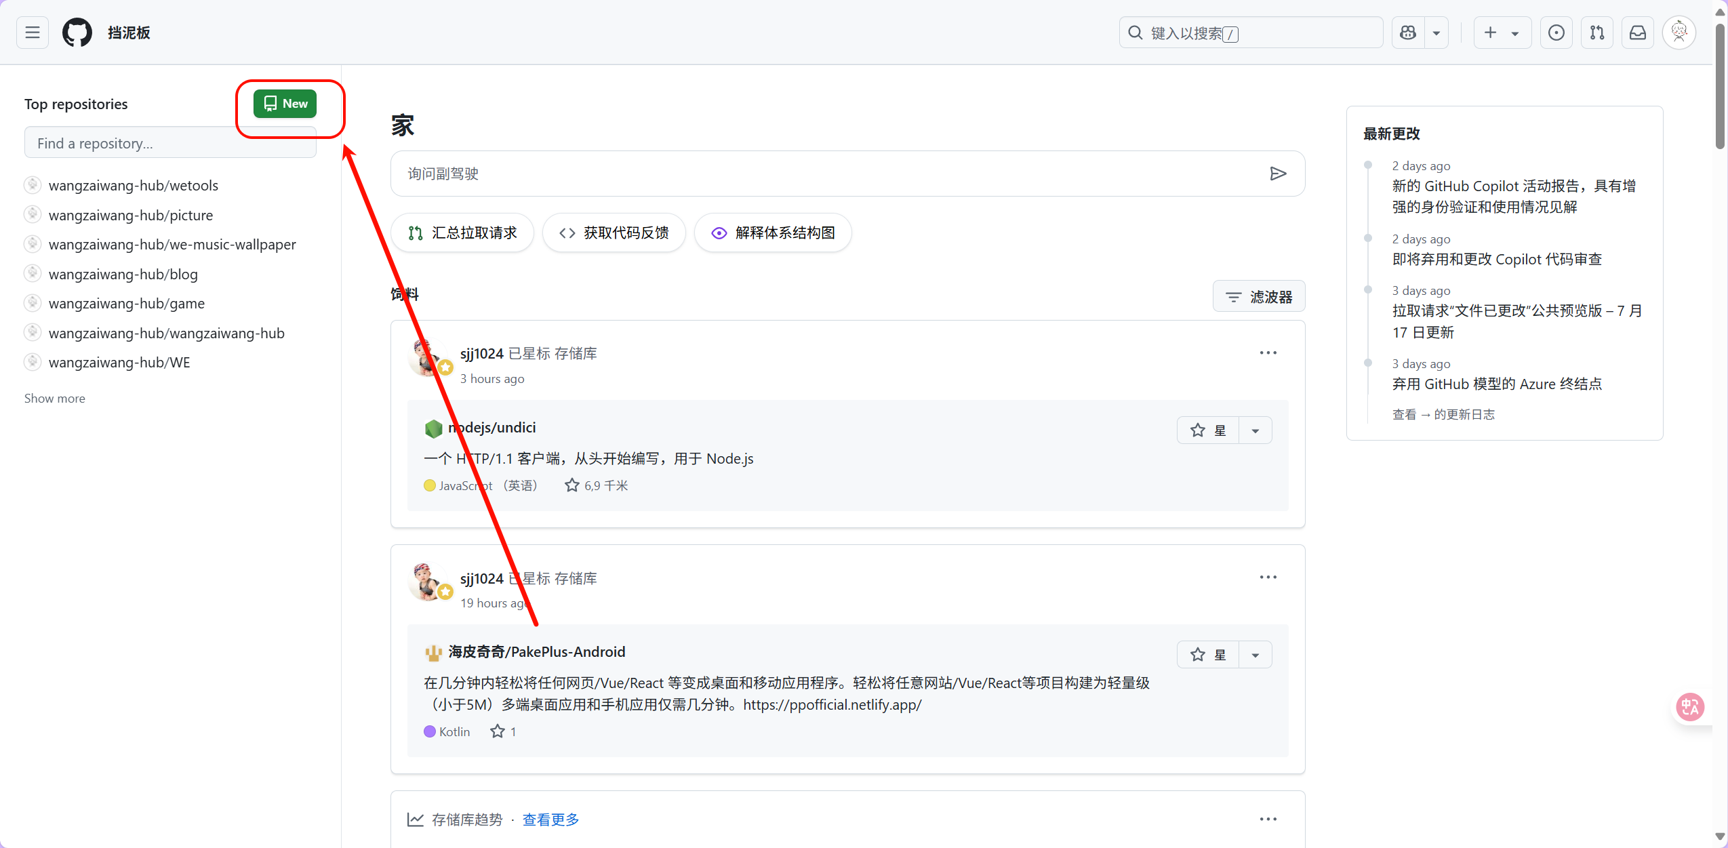Select the 解释体系结构图 suggestion chip
This screenshot has width=1728, height=848.
[x=773, y=233]
